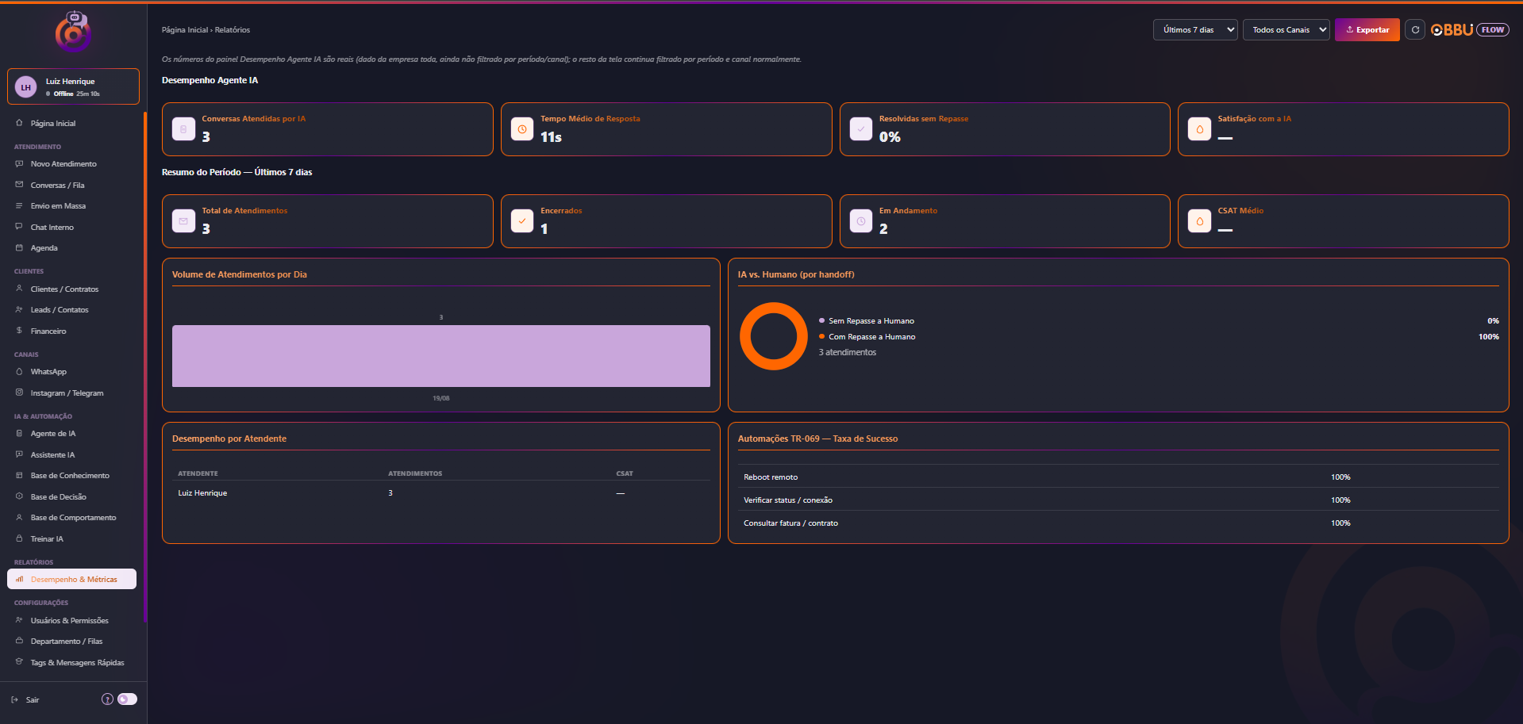Select Base de Comportamento
1523x724 pixels.
coord(71,518)
